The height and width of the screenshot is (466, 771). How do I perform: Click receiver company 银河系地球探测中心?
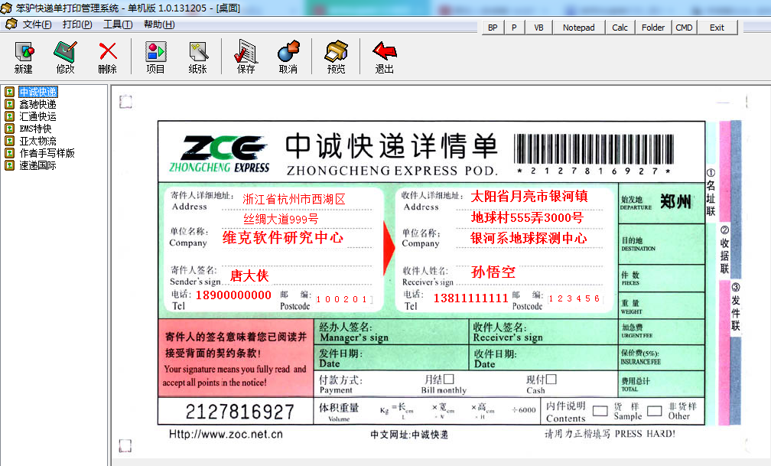[x=529, y=238]
